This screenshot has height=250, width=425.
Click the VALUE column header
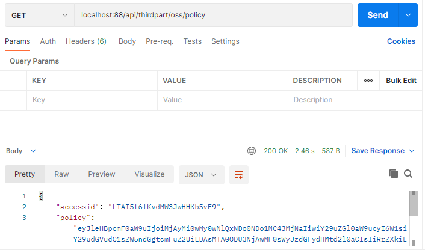[x=175, y=81]
